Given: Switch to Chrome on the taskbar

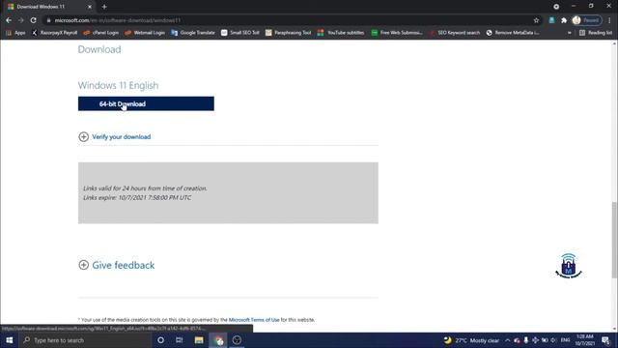Looking at the screenshot, I should [x=218, y=340].
